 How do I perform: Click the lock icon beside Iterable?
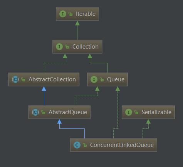pos(71,14)
